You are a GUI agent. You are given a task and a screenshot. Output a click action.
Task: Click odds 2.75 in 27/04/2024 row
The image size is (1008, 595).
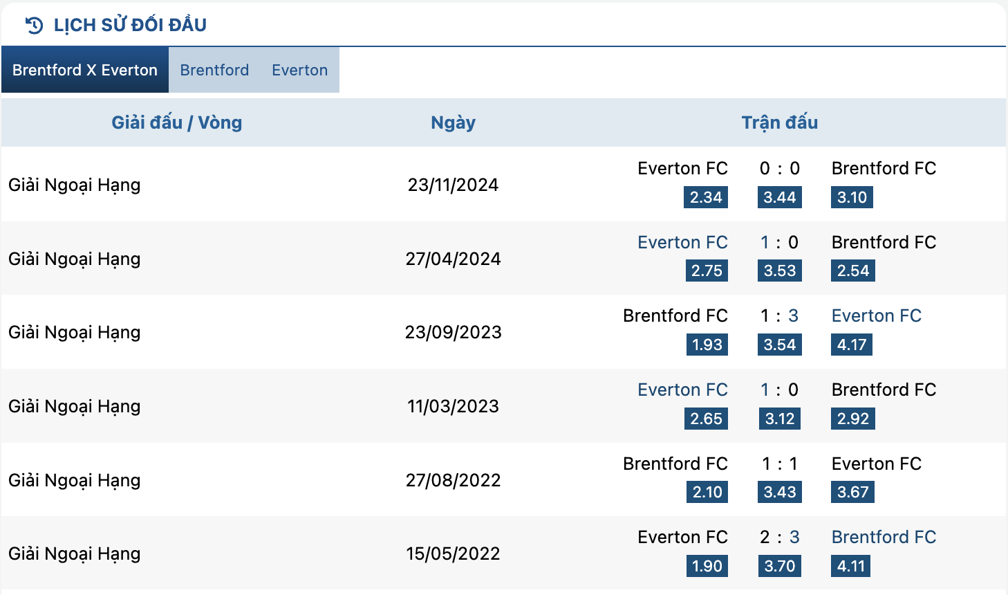click(x=707, y=271)
